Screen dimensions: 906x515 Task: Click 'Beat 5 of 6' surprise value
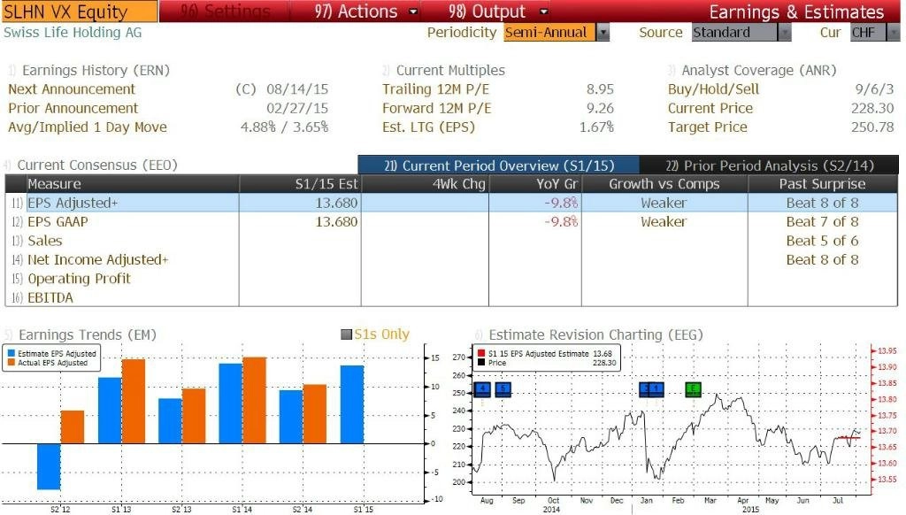point(822,241)
